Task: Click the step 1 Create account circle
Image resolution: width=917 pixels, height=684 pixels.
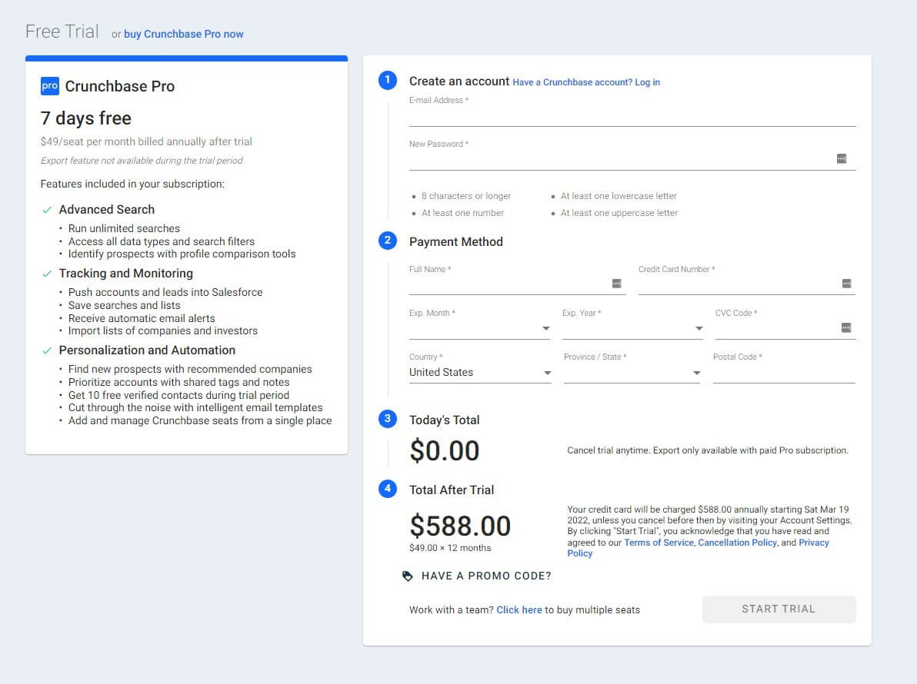Action: [387, 80]
